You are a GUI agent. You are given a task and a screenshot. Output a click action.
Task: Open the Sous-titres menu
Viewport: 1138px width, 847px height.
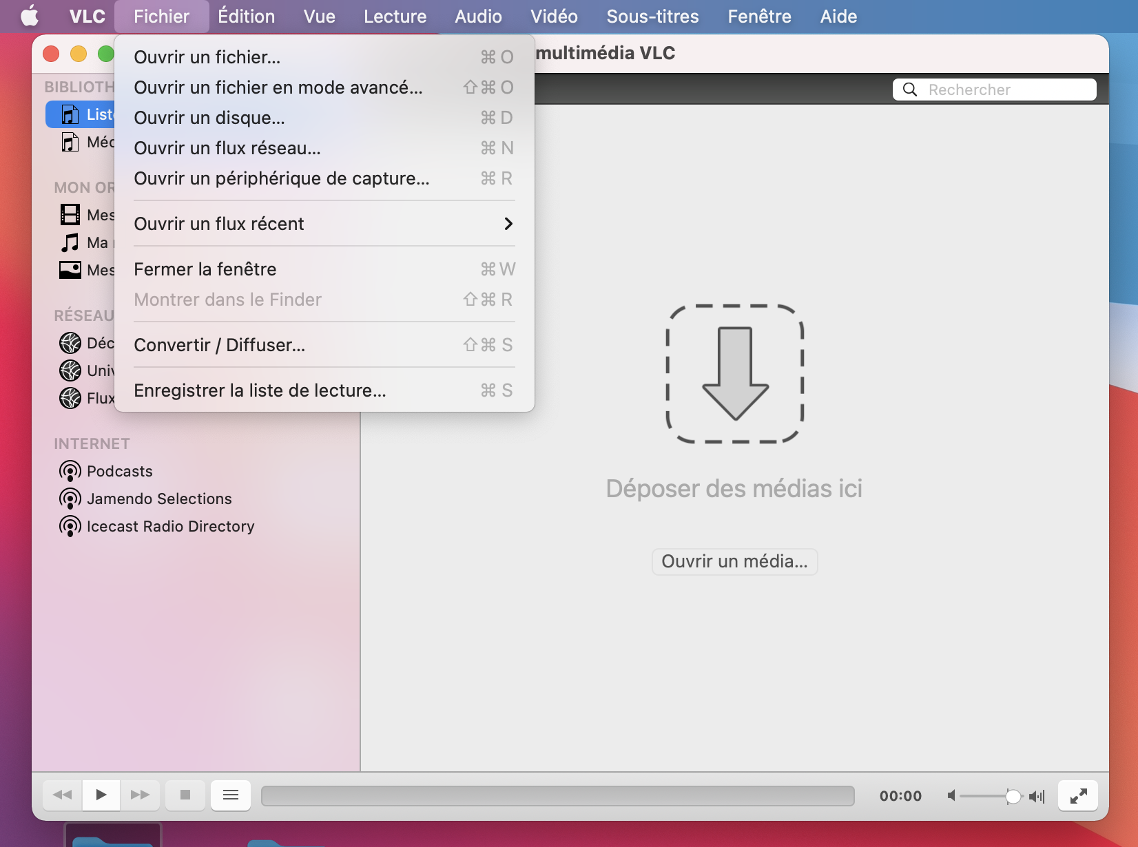pos(652,16)
